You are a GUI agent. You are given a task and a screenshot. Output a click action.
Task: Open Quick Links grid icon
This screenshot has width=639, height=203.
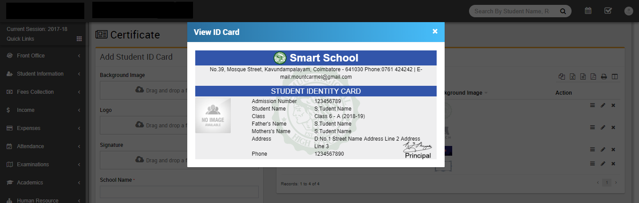[x=79, y=39]
